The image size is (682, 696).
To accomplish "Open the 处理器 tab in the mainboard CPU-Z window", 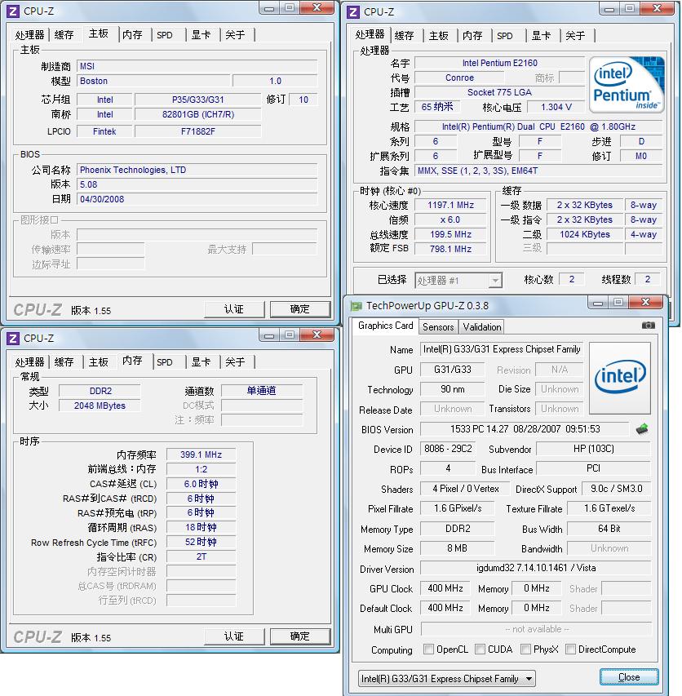I will (29, 34).
